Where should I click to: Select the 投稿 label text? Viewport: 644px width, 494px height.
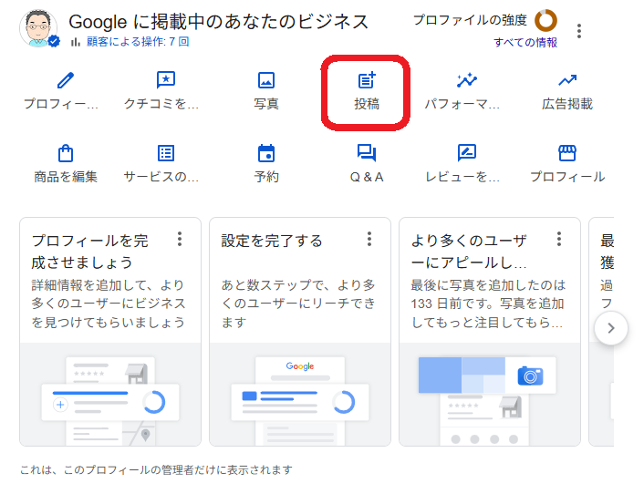[367, 104]
